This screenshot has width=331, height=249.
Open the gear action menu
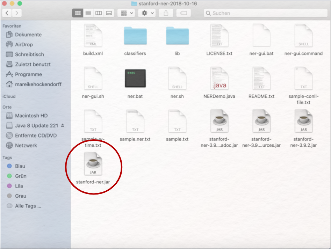147,13
